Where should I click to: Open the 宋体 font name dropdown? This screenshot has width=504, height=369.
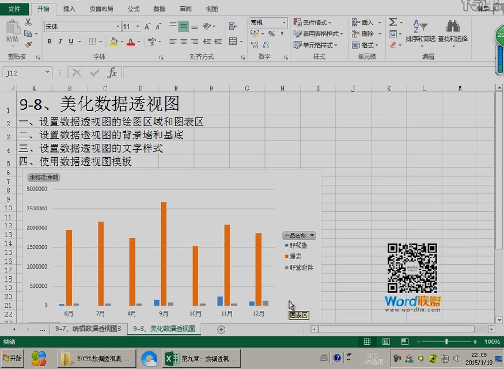coord(118,26)
